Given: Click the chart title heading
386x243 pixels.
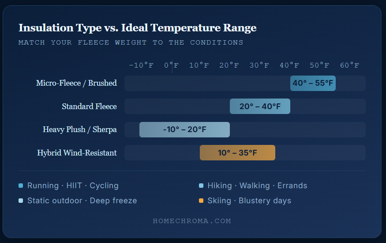Looking at the screenshot, I should tap(137, 28).
